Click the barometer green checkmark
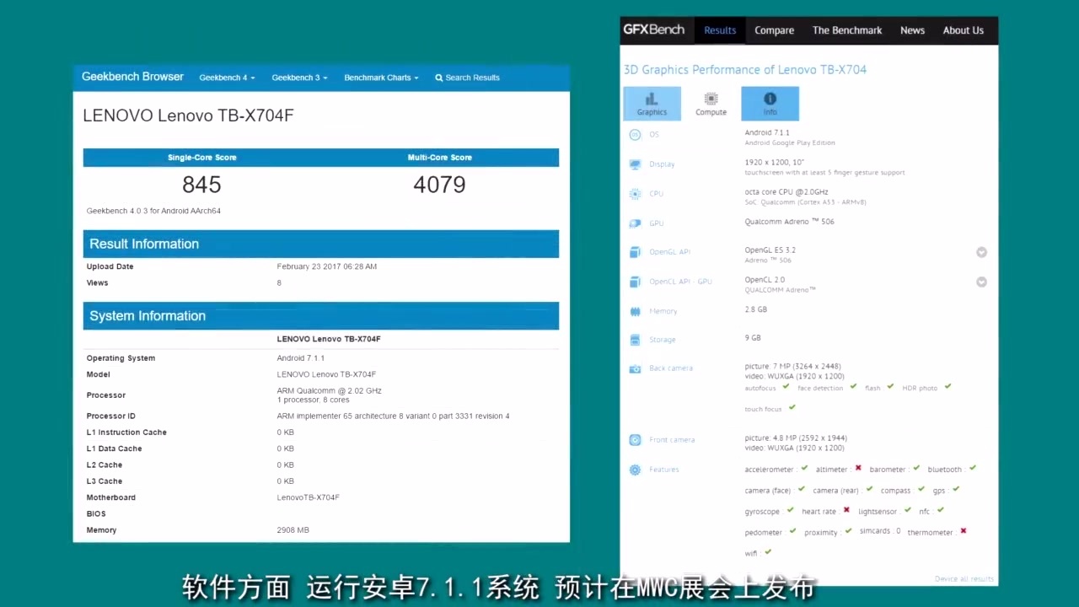The width and height of the screenshot is (1079, 607). [916, 468]
